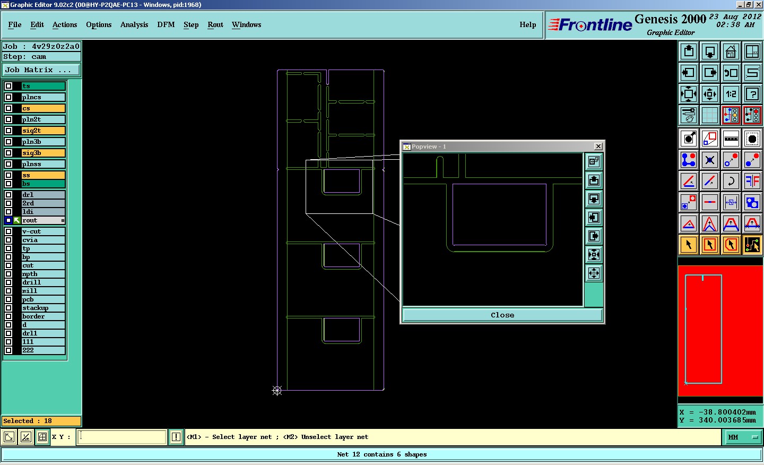Viewport: 764px width, 465px height.
Task: Click the zoom in arrows icon
Action: coord(689,94)
